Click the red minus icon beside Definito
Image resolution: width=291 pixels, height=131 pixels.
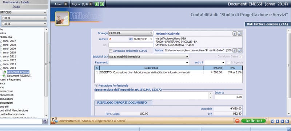[x=237, y=121]
